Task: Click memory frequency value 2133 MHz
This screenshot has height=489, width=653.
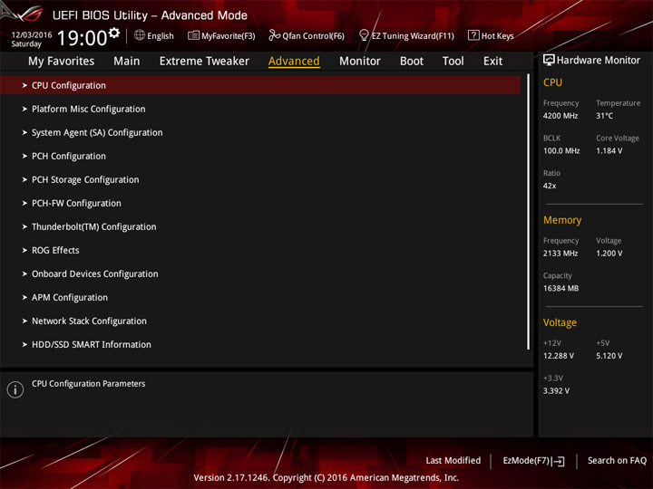Action: point(560,254)
